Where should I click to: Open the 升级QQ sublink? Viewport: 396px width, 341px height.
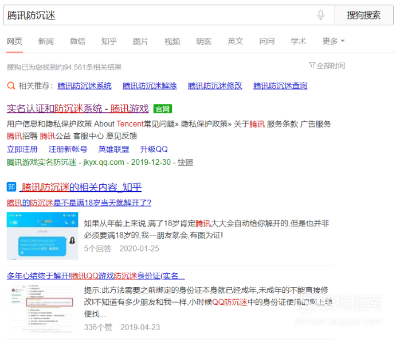click(154, 149)
